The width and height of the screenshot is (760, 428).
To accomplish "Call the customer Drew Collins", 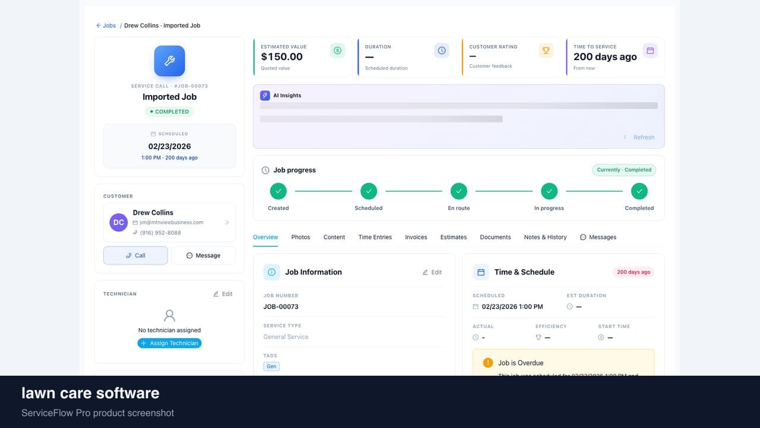I will pyautogui.click(x=135, y=256).
